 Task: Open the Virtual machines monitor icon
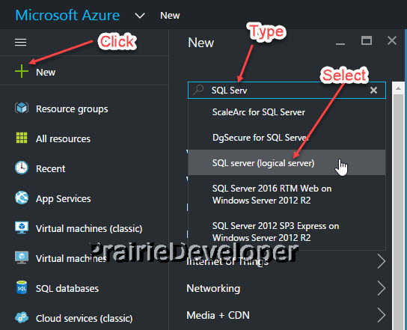pos(22,257)
